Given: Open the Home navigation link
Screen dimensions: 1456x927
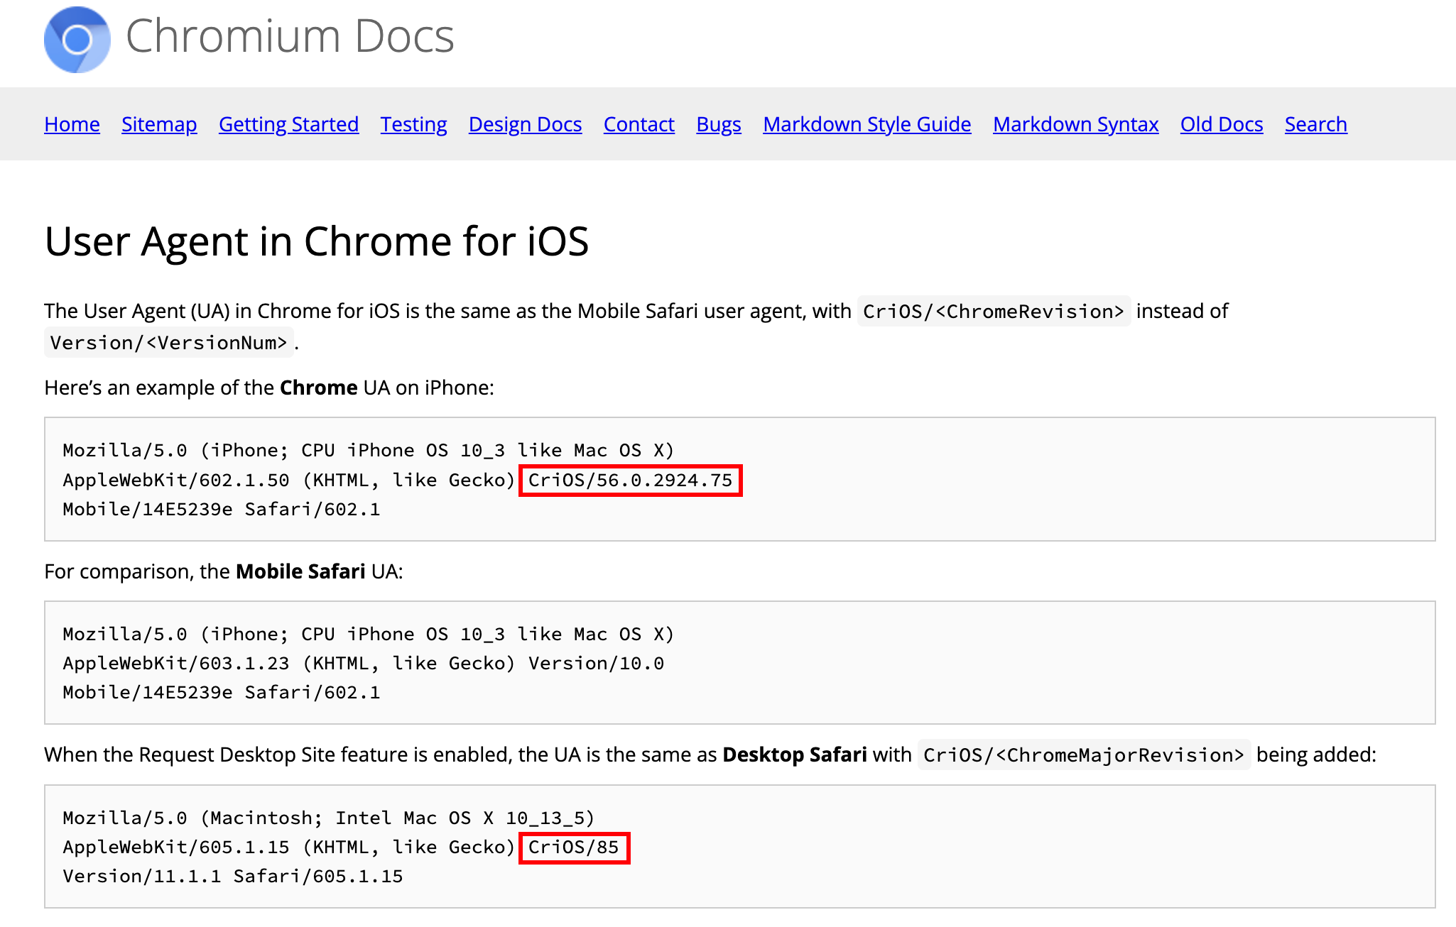Looking at the screenshot, I should [x=72, y=124].
